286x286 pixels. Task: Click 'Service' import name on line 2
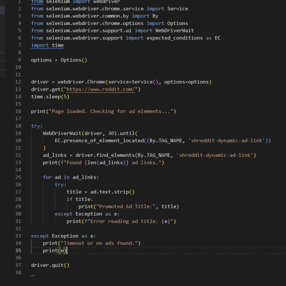tap(178, 9)
